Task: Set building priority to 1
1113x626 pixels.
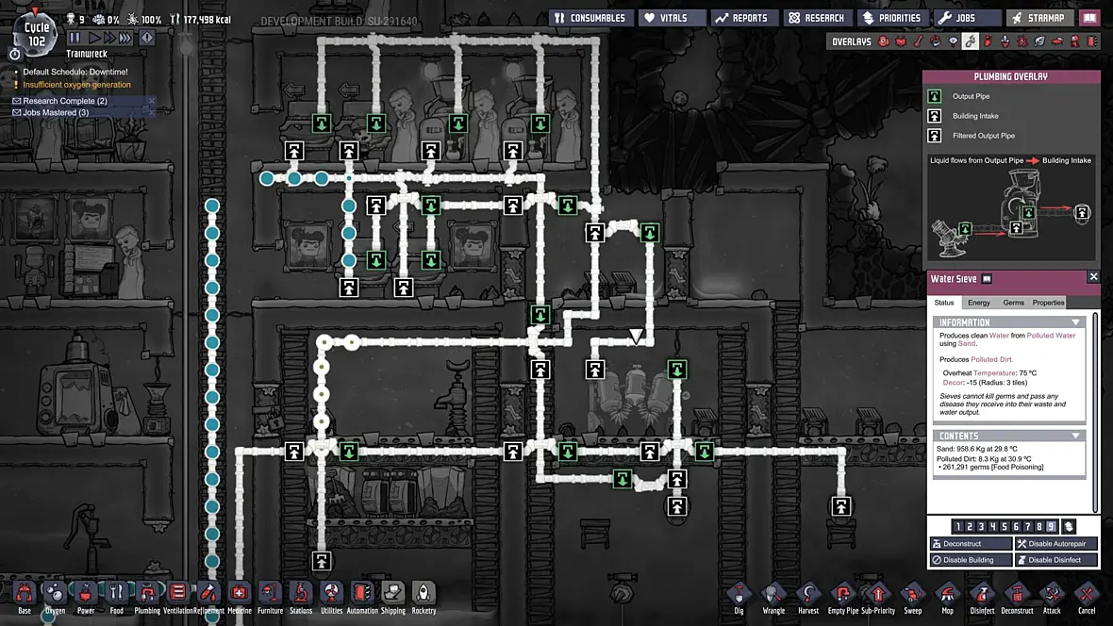Action: [957, 527]
